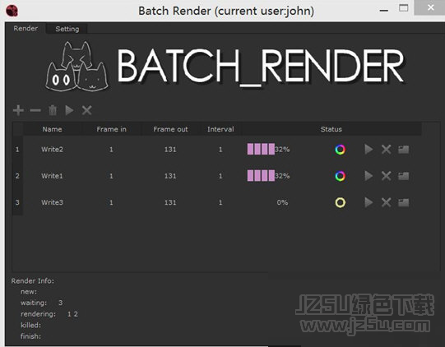This screenshot has height=347, width=445.
Task: Click the killed: entry in Render Info
Action: [30, 325]
